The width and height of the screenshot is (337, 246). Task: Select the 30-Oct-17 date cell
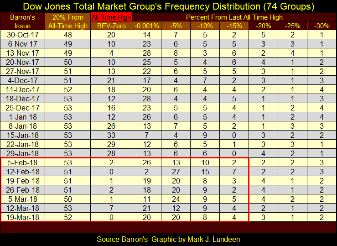tap(23, 35)
